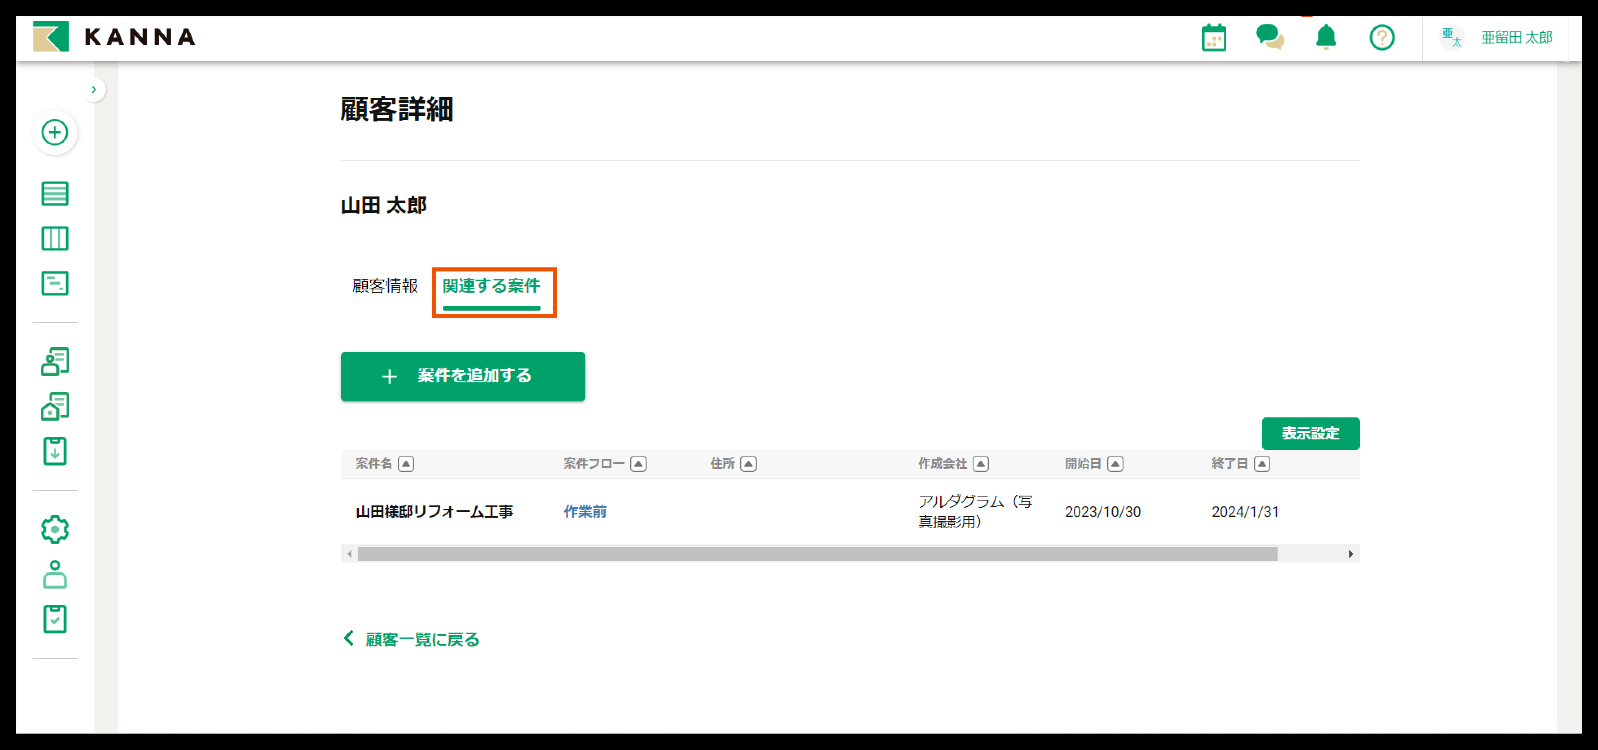Click the green plus create icon
1598x750 pixels.
pyautogui.click(x=55, y=132)
